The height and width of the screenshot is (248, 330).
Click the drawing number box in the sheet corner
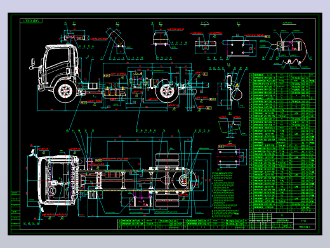click(31, 21)
